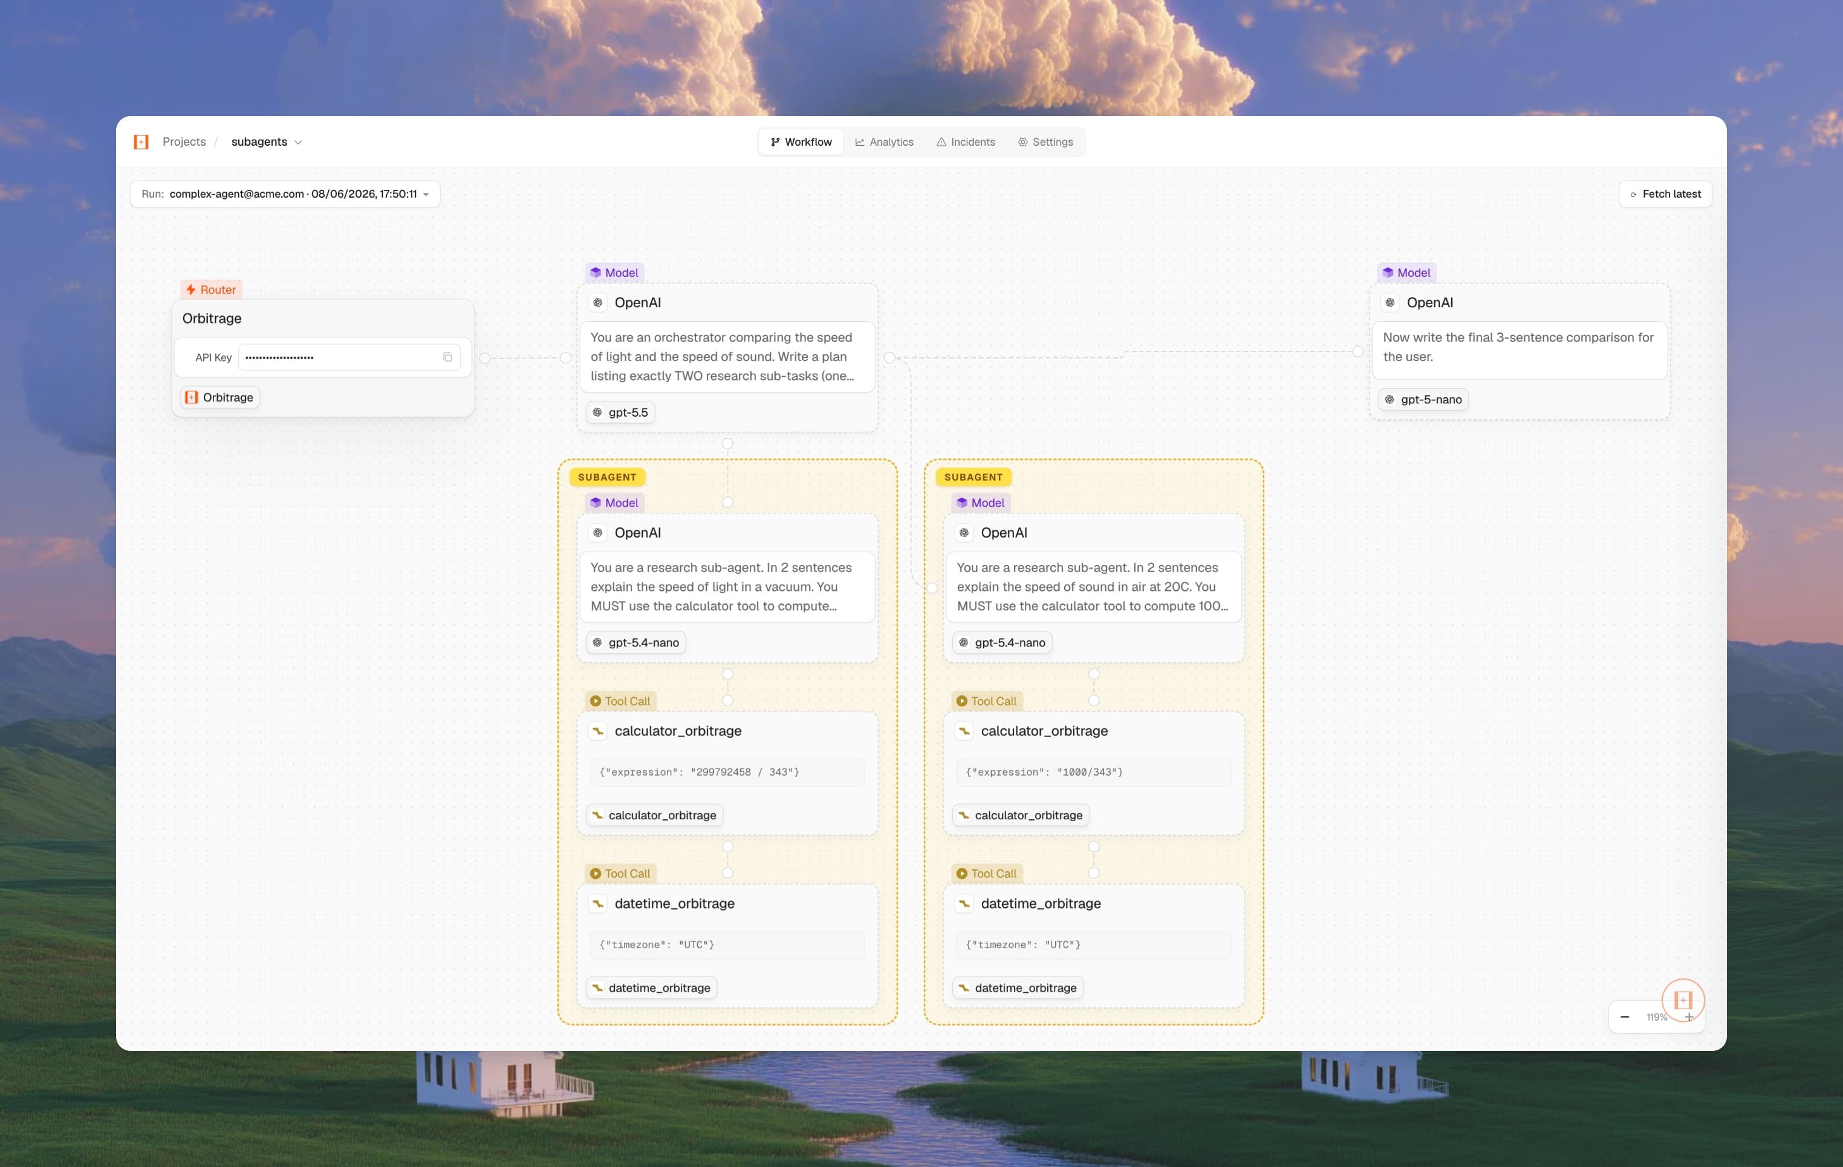Click gpt-5.4-nano chip in speed-of-light subagent
This screenshot has height=1167, width=1843.
point(636,643)
